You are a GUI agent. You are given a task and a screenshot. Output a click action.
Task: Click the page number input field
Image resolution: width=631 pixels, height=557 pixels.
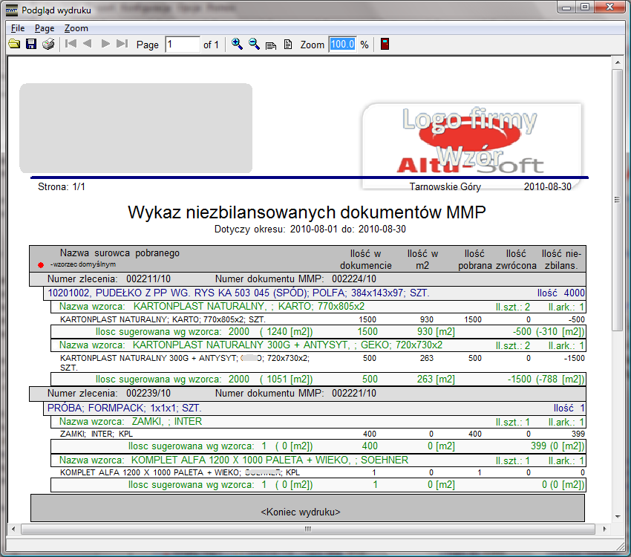click(x=182, y=45)
